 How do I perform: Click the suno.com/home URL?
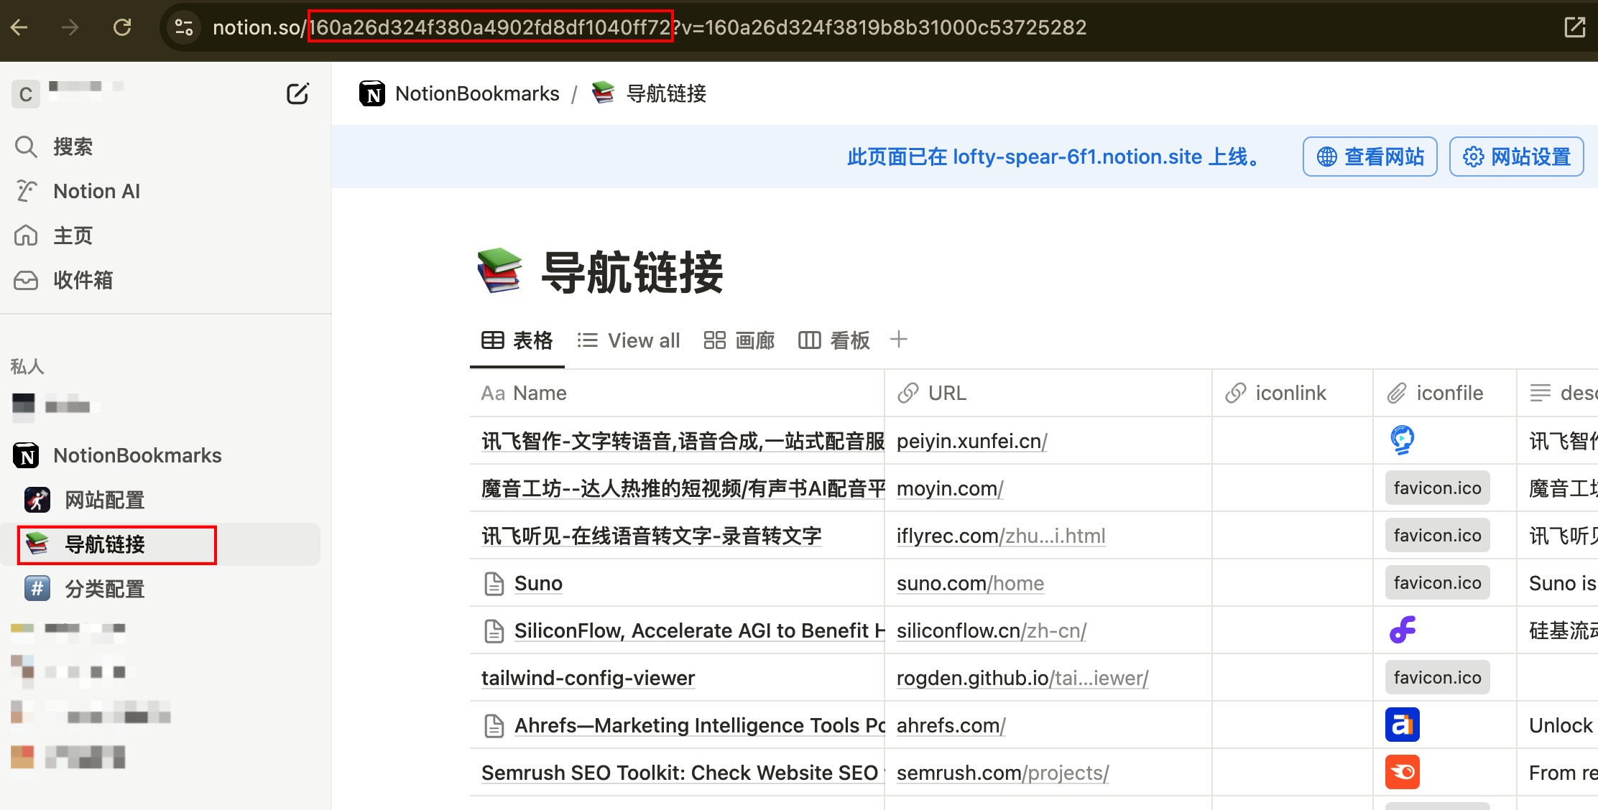(x=970, y=583)
